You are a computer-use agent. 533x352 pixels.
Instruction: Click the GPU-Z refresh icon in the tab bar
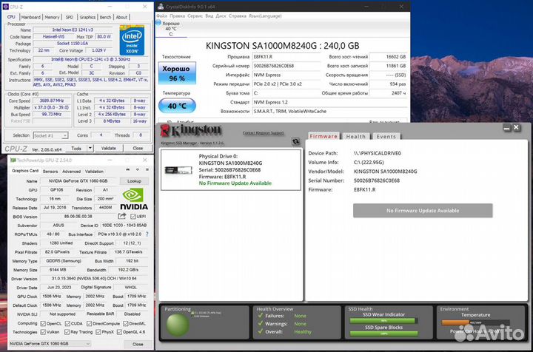click(x=138, y=170)
